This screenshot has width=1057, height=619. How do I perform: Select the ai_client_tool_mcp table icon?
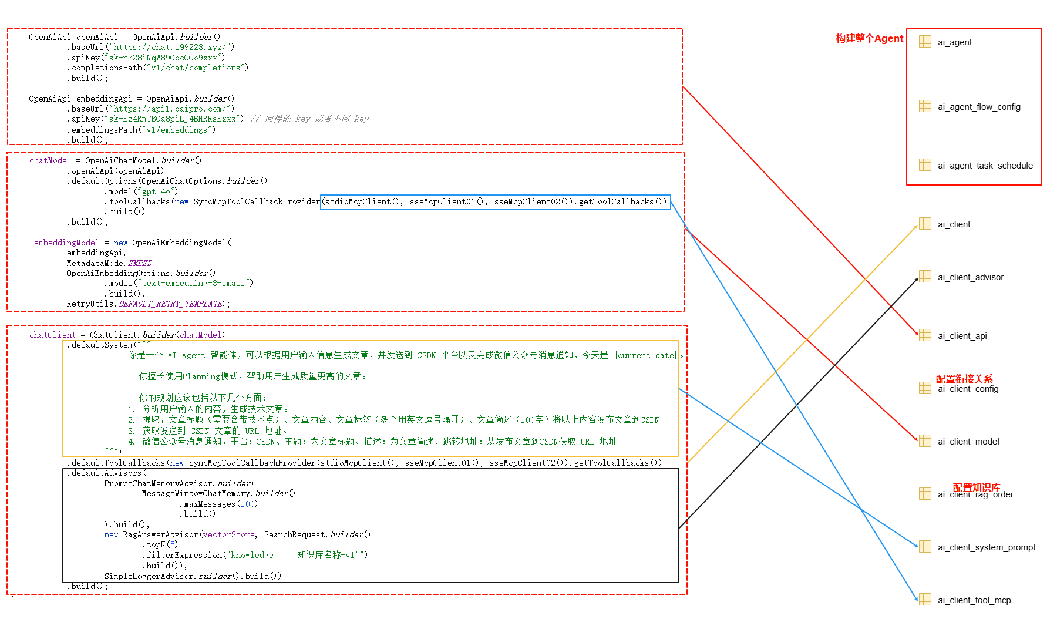pyautogui.click(x=925, y=600)
